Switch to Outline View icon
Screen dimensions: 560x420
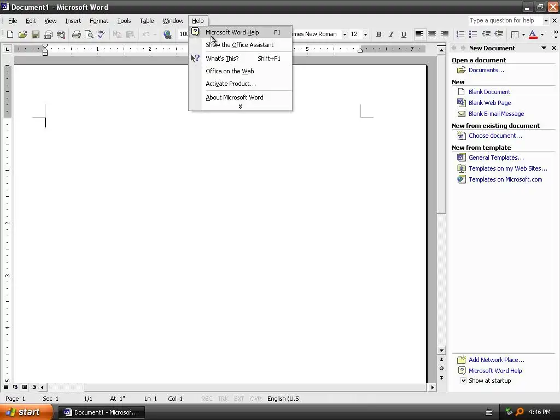pos(34,387)
